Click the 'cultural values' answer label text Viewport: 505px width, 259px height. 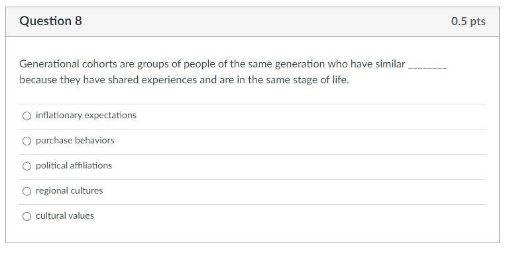(65, 215)
